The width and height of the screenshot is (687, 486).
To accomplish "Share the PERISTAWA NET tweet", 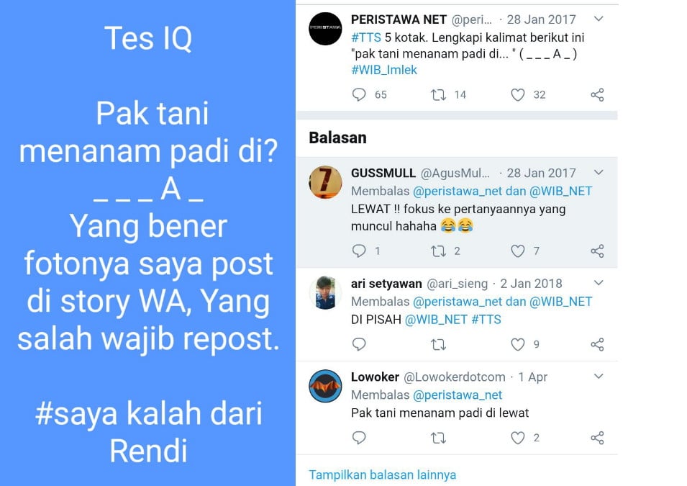I will pyautogui.click(x=597, y=95).
